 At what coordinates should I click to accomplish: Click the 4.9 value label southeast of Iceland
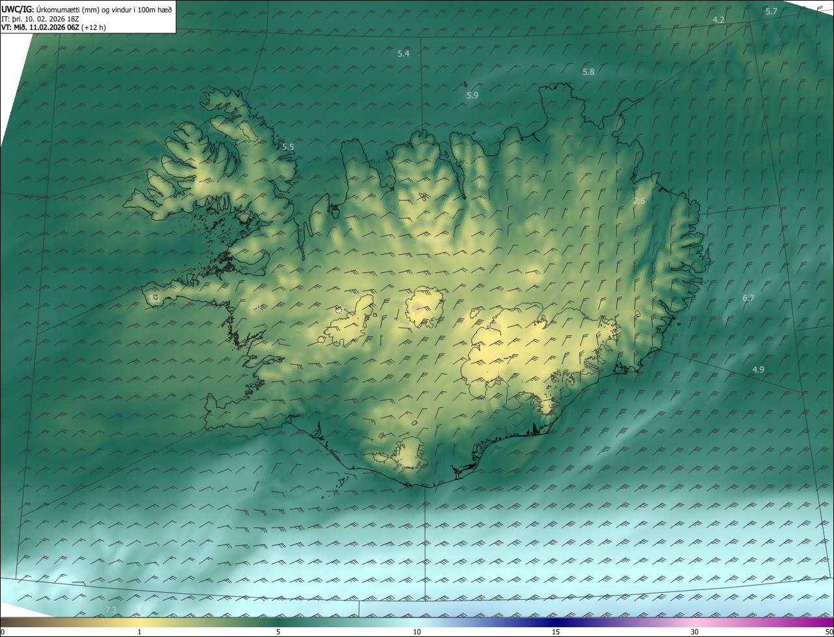tap(758, 369)
